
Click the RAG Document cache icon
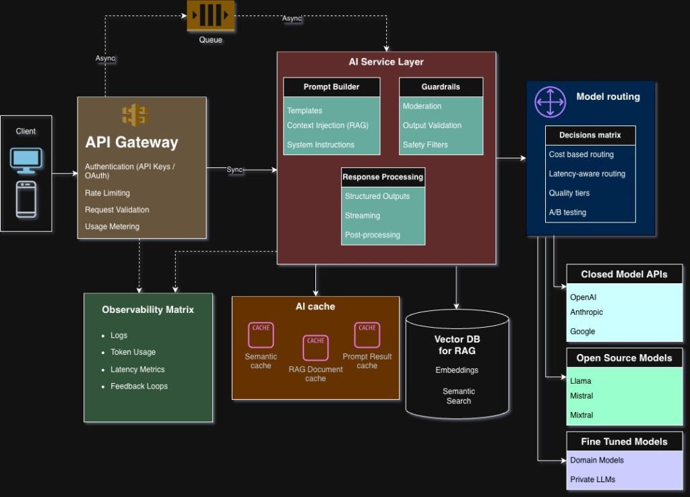(315, 348)
